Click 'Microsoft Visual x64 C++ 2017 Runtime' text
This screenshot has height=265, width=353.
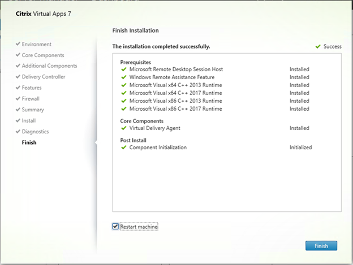click(x=175, y=93)
